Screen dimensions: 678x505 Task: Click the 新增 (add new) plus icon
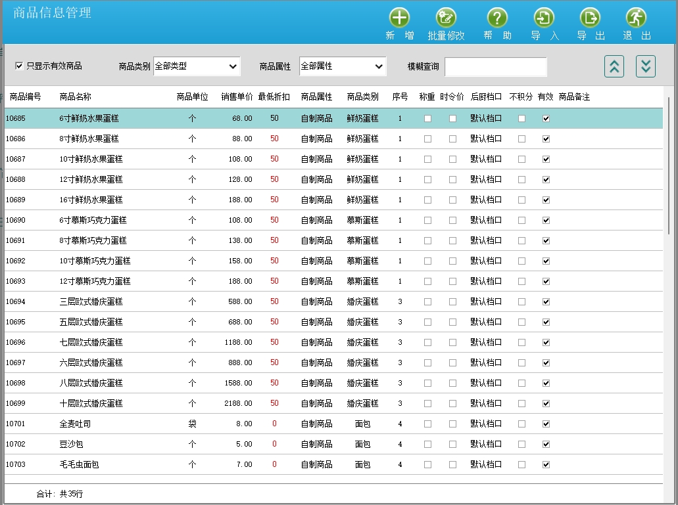tap(399, 18)
